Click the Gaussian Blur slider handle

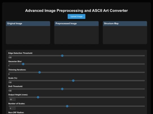[x=23, y=64]
